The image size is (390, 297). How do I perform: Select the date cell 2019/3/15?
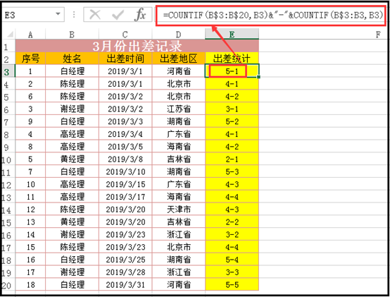coord(125,184)
